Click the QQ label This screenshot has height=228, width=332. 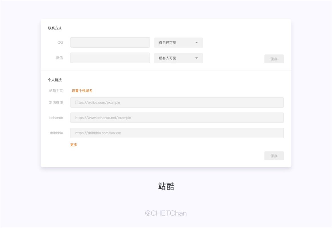(x=60, y=42)
